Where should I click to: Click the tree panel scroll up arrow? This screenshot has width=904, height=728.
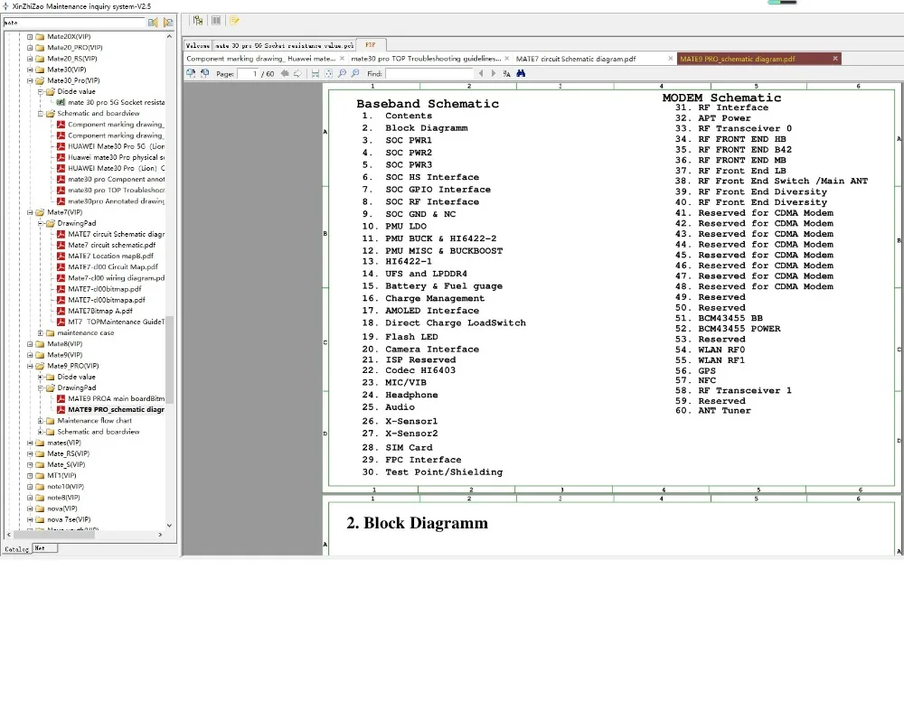(x=170, y=36)
